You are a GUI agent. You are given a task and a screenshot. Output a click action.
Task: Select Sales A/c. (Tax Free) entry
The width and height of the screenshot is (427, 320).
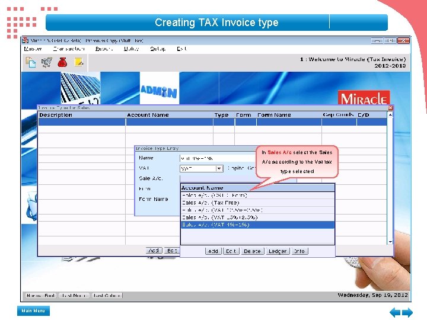tap(257, 203)
